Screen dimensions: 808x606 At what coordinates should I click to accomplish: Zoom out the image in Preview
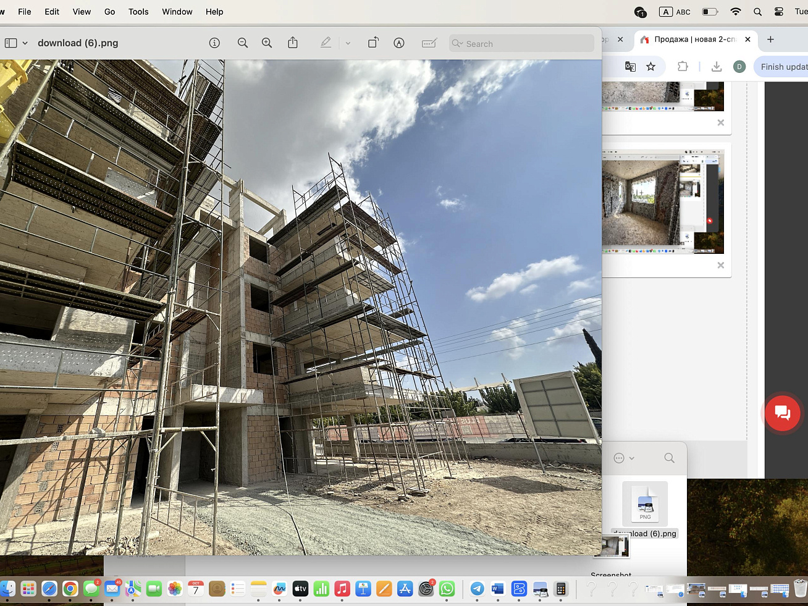tap(243, 43)
